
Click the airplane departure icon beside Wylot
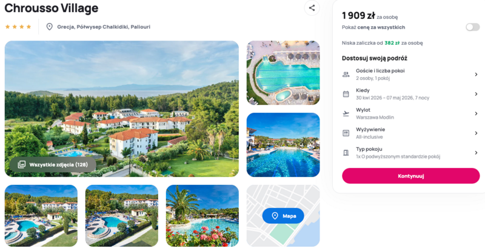tap(346, 113)
